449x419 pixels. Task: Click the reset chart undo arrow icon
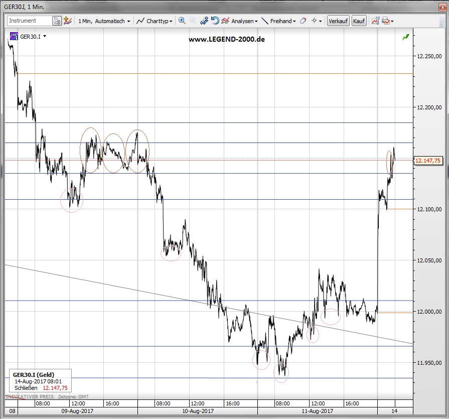click(x=215, y=21)
